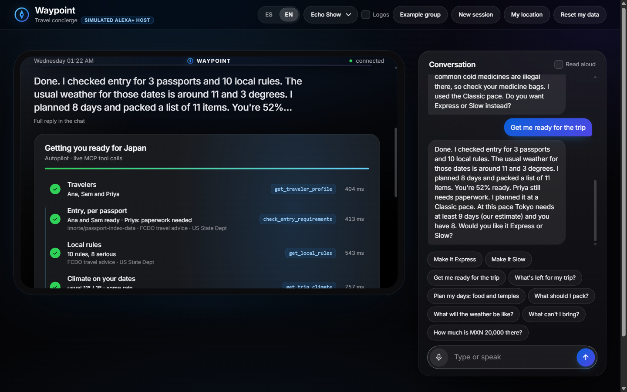627x392 pixels.
Task: Click the Type or speak input field
Action: point(512,357)
